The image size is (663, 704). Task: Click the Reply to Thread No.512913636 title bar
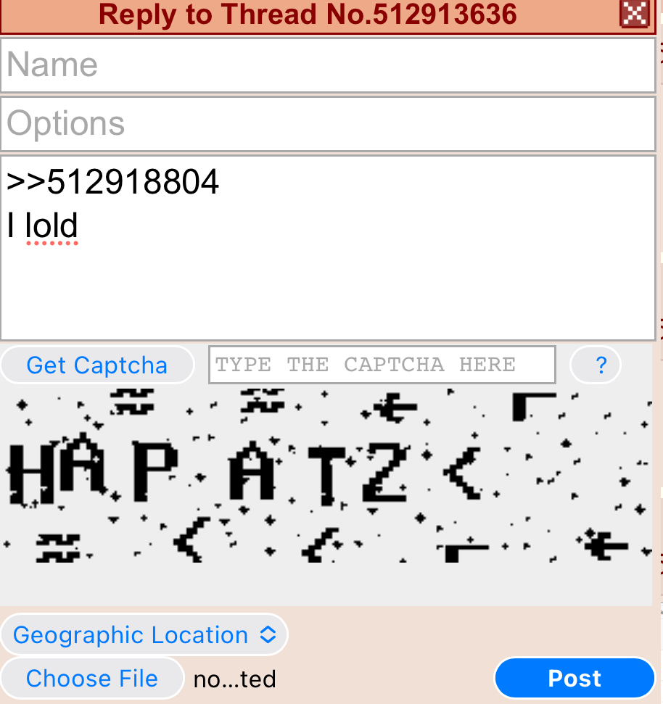click(x=308, y=15)
